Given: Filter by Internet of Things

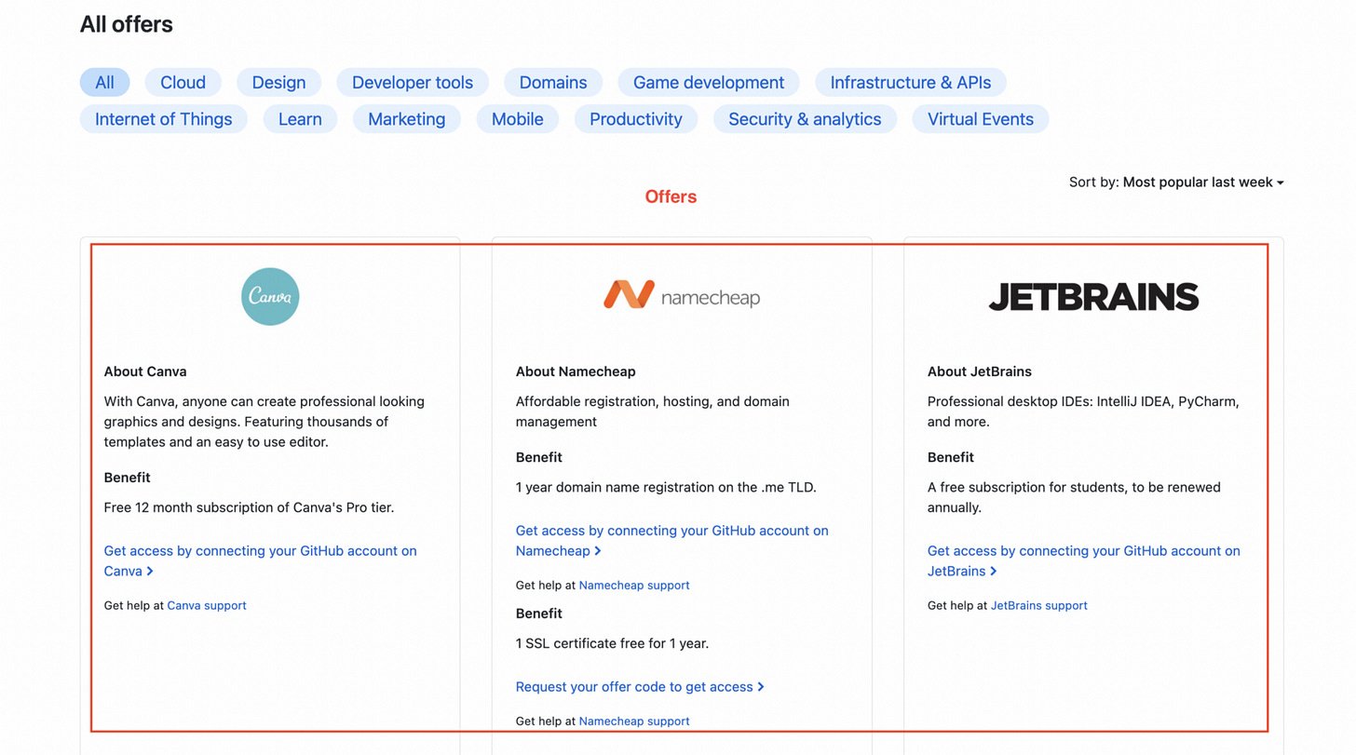Looking at the screenshot, I should click(163, 119).
